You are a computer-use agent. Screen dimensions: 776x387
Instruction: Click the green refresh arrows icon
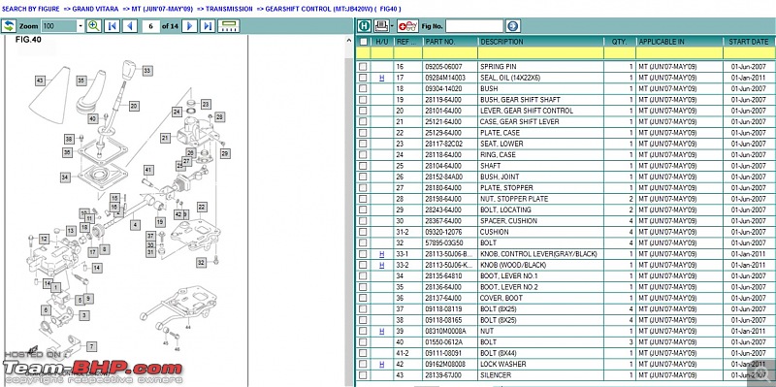click(9, 26)
